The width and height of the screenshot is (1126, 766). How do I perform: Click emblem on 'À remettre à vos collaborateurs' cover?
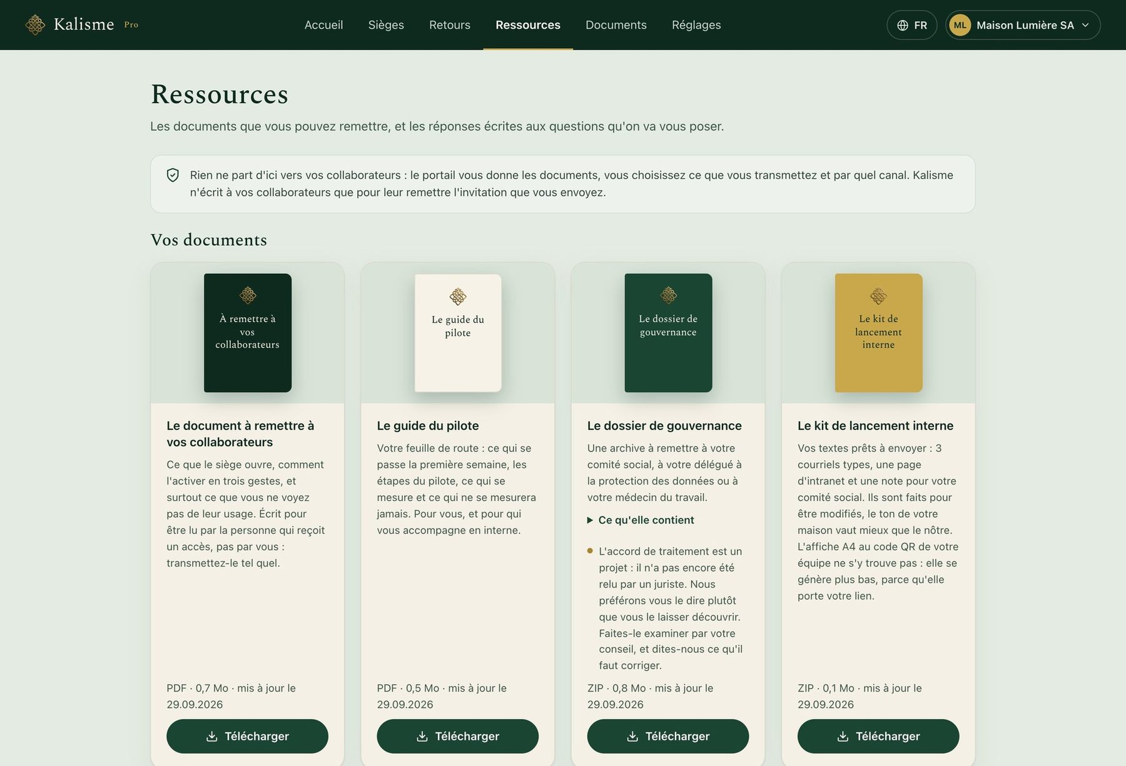pyautogui.click(x=248, y=295)
